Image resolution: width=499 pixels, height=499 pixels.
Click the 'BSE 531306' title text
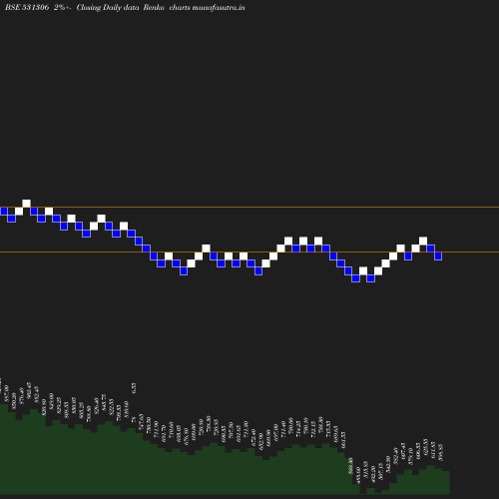[27, 8]
